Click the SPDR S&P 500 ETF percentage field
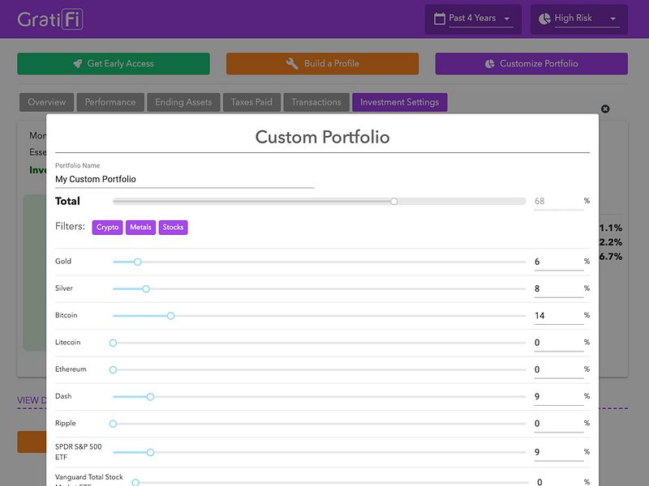649x486 pixels. (x=559, y=452)
